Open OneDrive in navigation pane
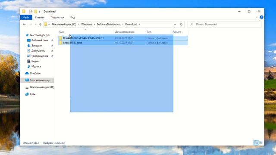Viewport: 276px width, 155px height. (x=35, y=73)
